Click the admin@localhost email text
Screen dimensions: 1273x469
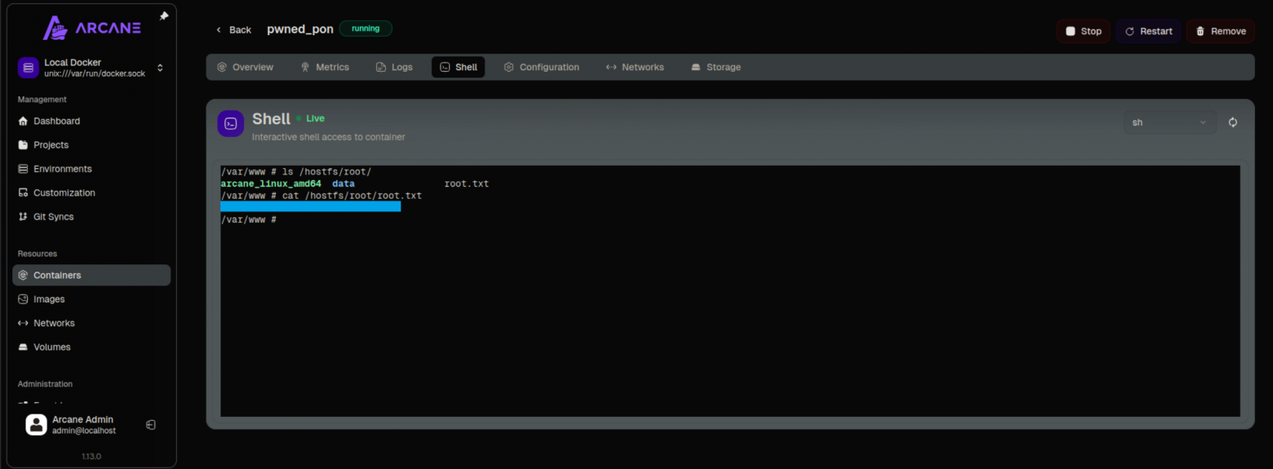click(x=84, y=431)
